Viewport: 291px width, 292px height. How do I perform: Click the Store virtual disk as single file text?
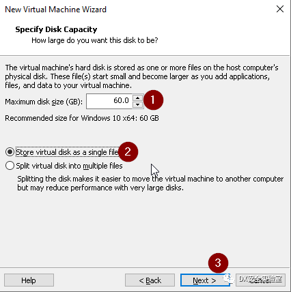pyautogui.click(x=67, y=152)
